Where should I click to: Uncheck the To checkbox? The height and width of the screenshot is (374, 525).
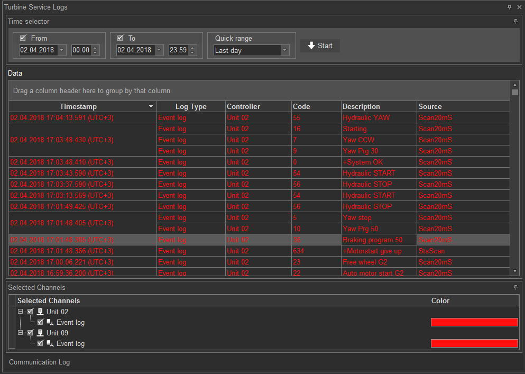point(121,38)
